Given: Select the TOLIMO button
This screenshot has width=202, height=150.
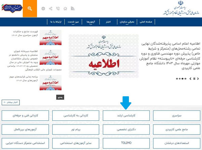Looking at the screenshot, I should point(126,143).
